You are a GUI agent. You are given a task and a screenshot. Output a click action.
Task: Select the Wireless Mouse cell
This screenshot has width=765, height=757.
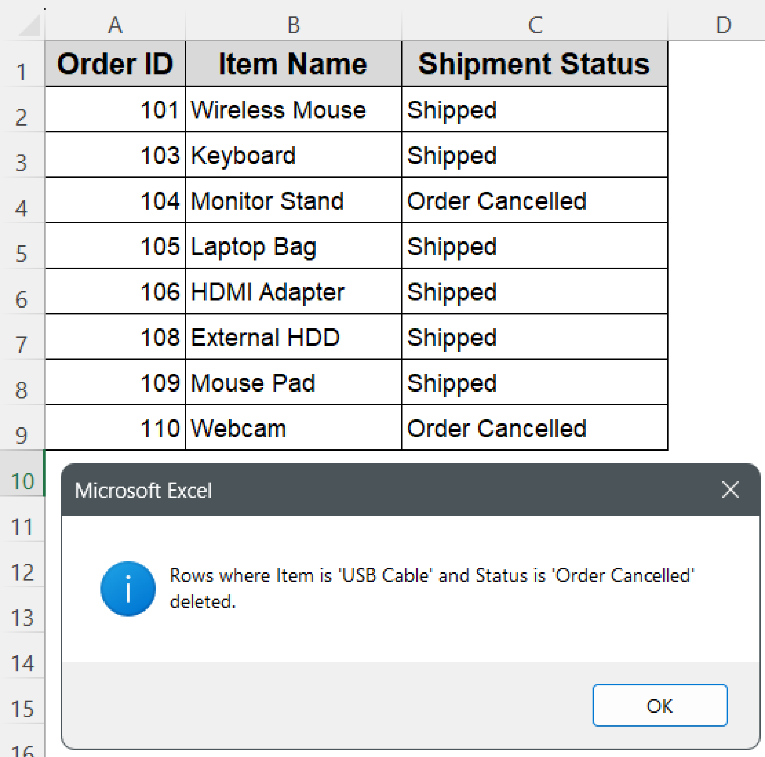tap(293, 110)
